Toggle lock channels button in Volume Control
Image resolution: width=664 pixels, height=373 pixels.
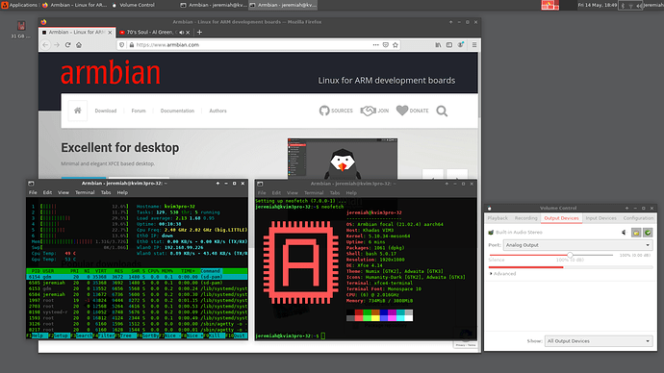tap(636, 233)
